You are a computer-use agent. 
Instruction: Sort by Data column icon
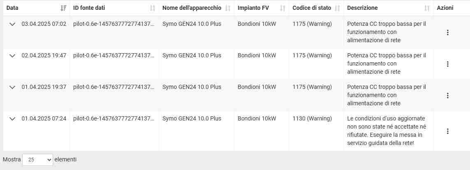coord(63,8)
